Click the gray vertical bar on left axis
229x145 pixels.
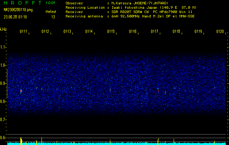pos(7,84)
